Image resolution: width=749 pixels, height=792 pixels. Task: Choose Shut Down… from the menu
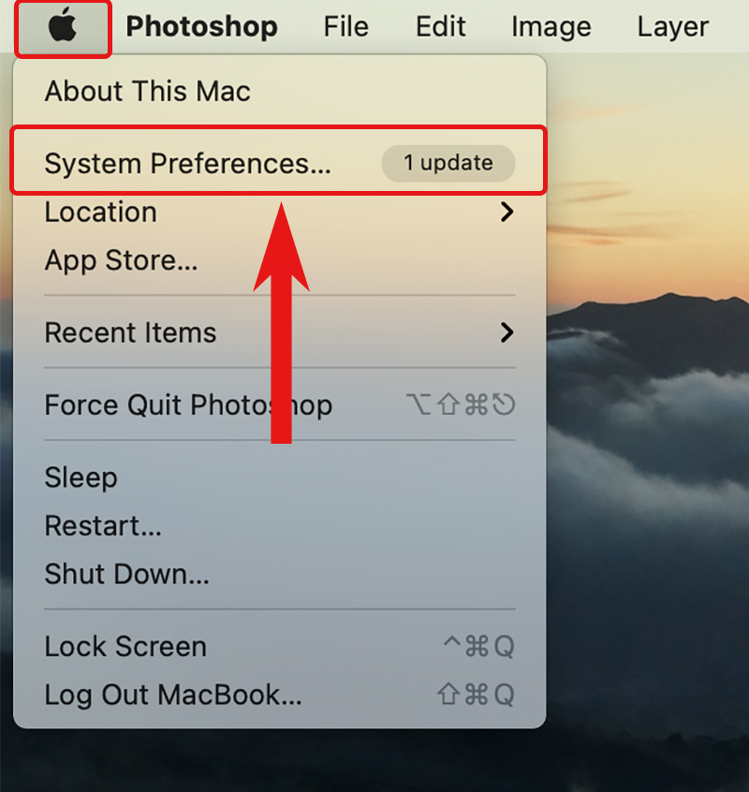126,574
